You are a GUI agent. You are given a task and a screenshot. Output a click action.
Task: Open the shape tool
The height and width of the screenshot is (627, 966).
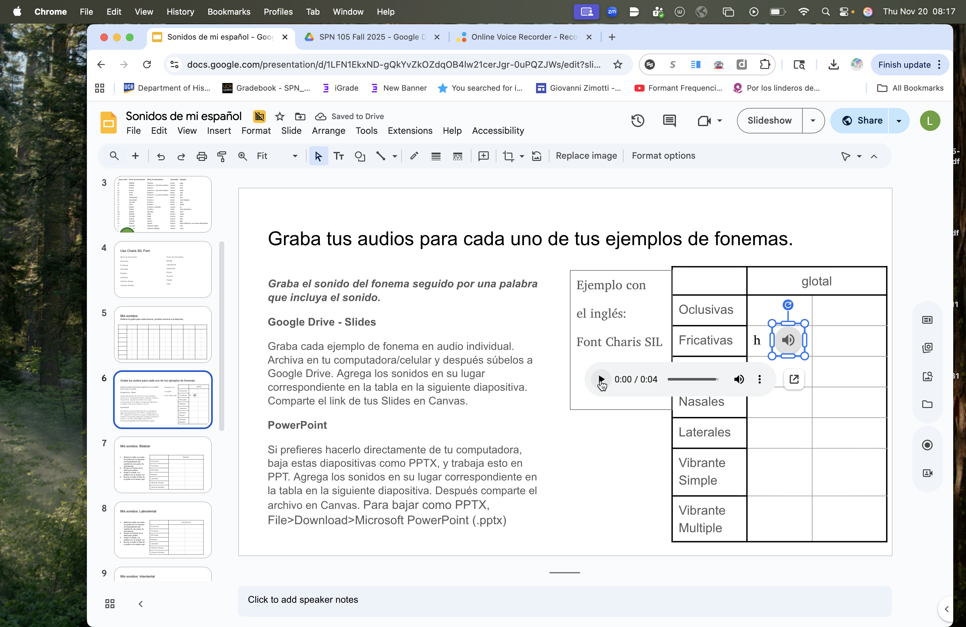click(360, 156)
